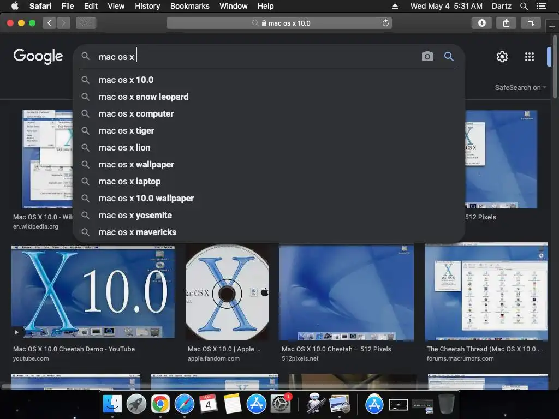The height and width of the screenshot is (419, 559).
Task: Open Google Chrome from the Dock
Action: 160,404
